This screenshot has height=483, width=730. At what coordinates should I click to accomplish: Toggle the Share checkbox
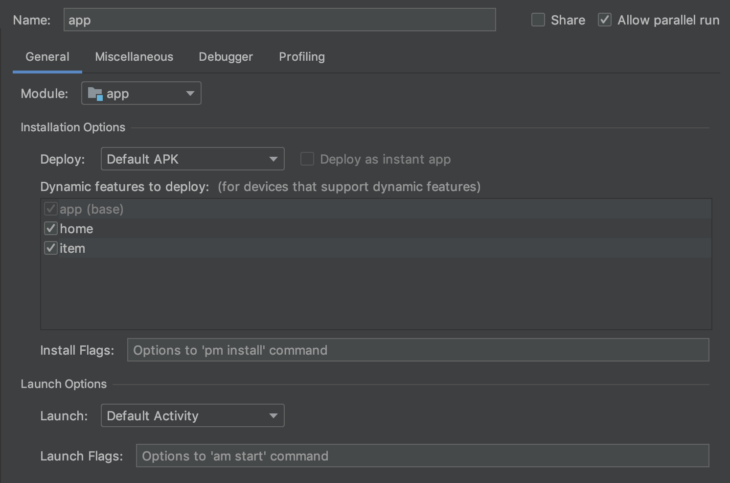(x=538, y=20)
